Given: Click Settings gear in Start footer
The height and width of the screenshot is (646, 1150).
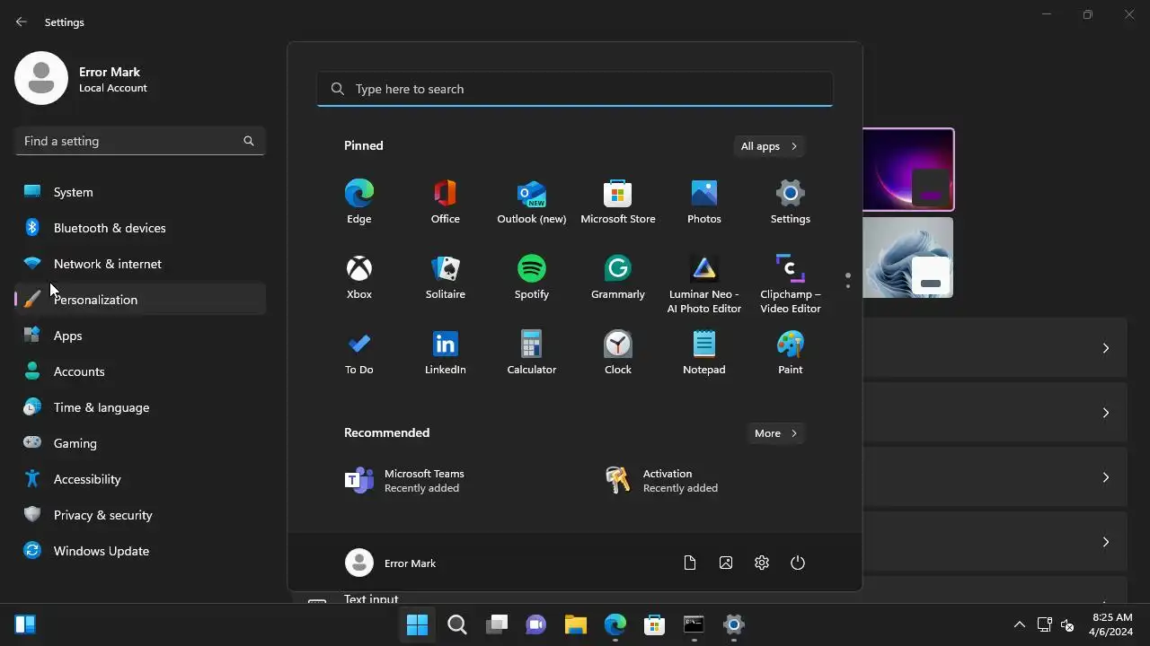Looking at the screenshot, I should coord(761,563).
